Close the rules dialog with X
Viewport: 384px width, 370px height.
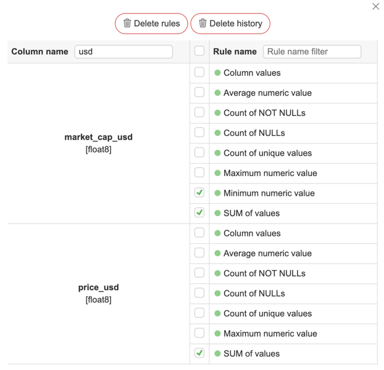[x=375, y=7]
